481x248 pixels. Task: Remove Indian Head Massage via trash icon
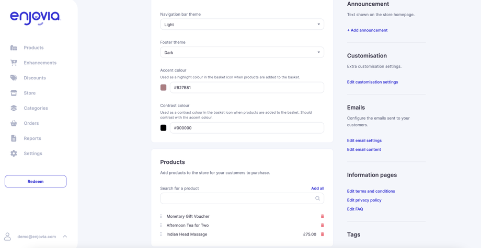(x=322, y=234)
